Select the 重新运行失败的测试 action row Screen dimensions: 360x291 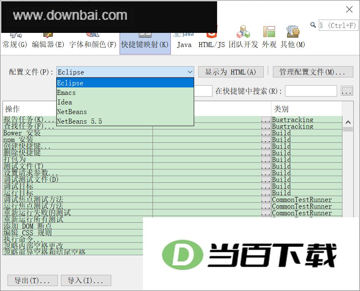77,213
